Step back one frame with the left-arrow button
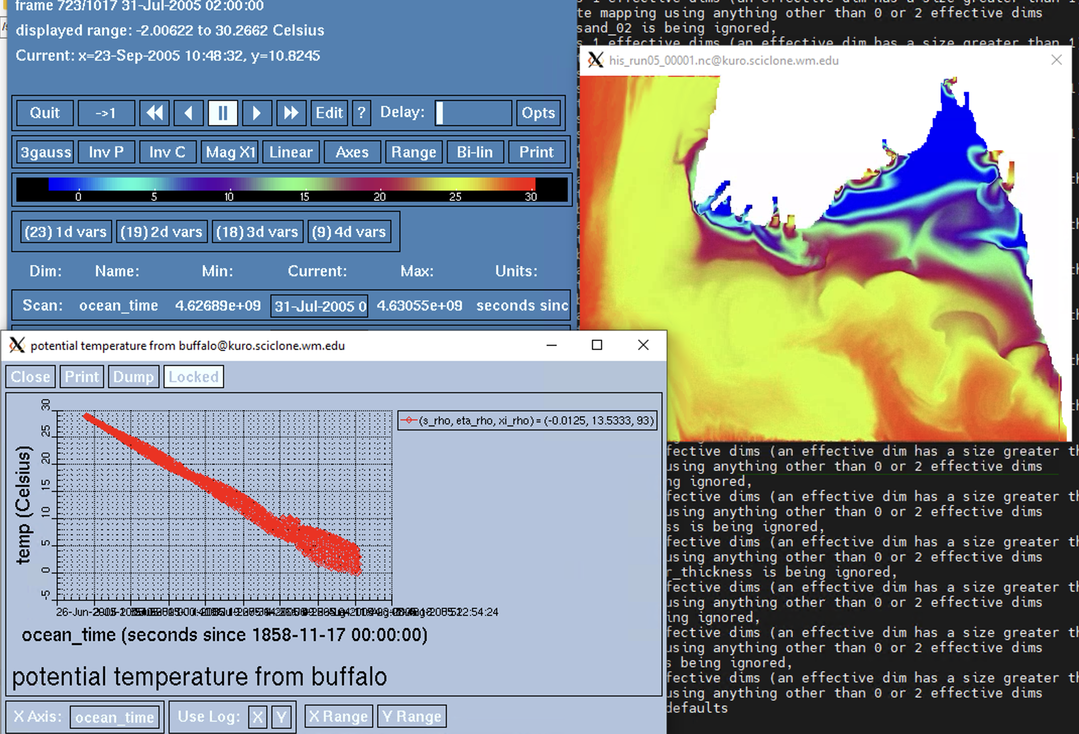 (189, 112)
